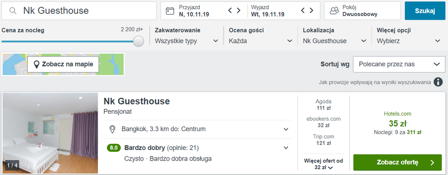Open the Więcej opcji dropdown

[409, 36]
